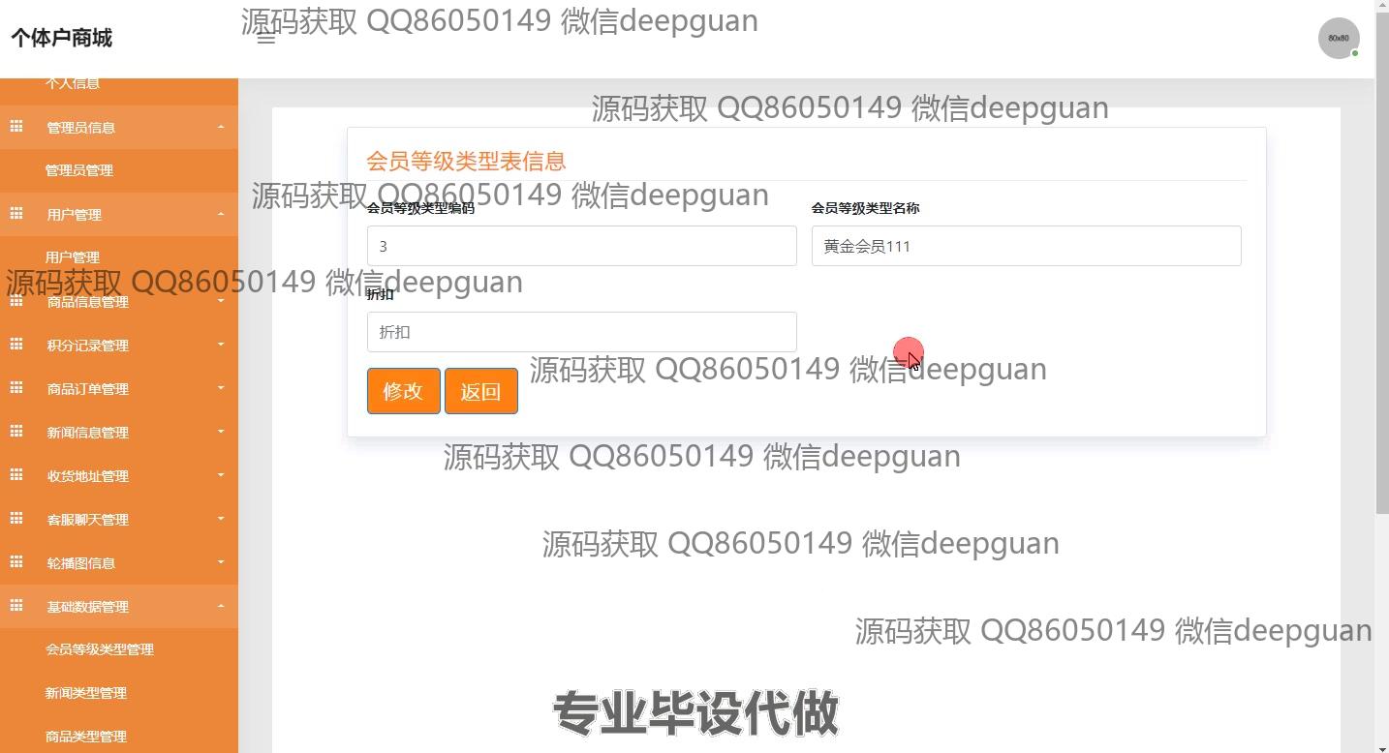Click the 修改 button

404,391
